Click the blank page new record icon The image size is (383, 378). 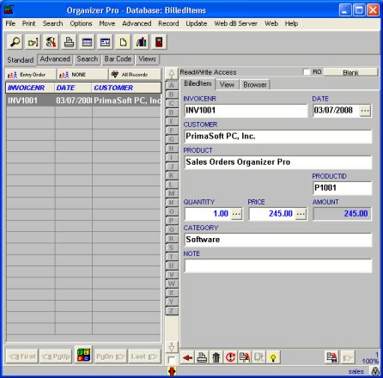pyautogui.click(x=123, y=42)
